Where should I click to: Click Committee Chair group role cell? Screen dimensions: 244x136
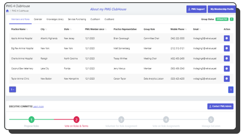(x=152, y=38)
